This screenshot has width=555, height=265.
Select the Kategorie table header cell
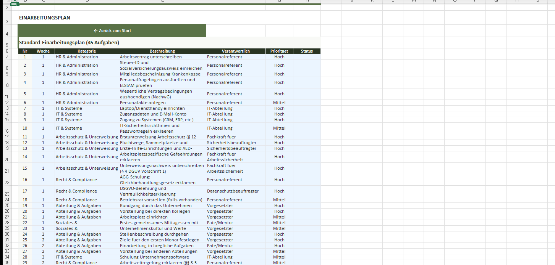click(x=87, y=51)
